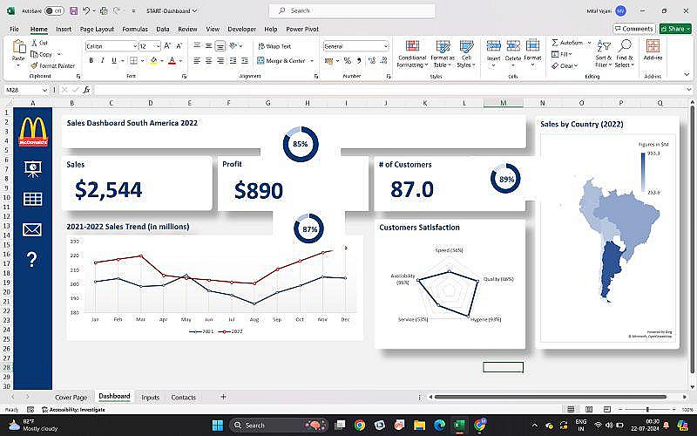Toggle the AutoSave switch
The image size is (697, 436).
pos(54,10)
